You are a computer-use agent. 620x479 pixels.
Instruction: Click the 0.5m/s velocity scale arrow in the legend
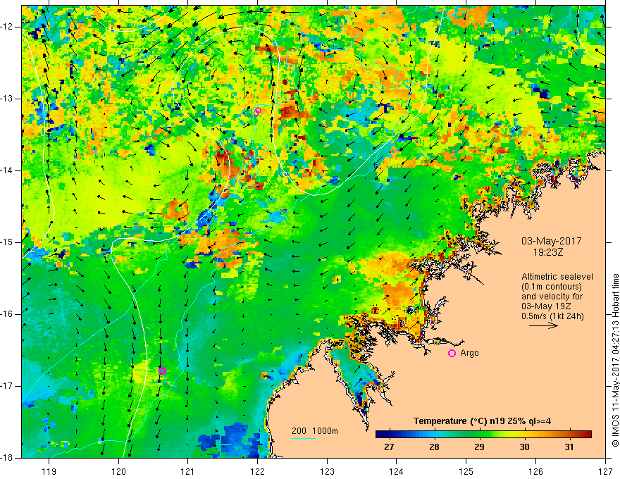(543, 325)
